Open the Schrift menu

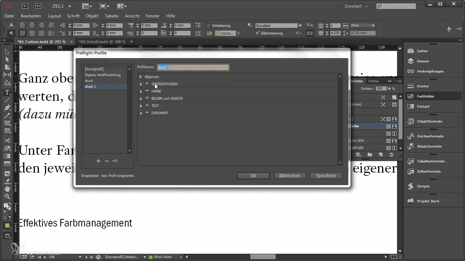(x=73, y=16)
